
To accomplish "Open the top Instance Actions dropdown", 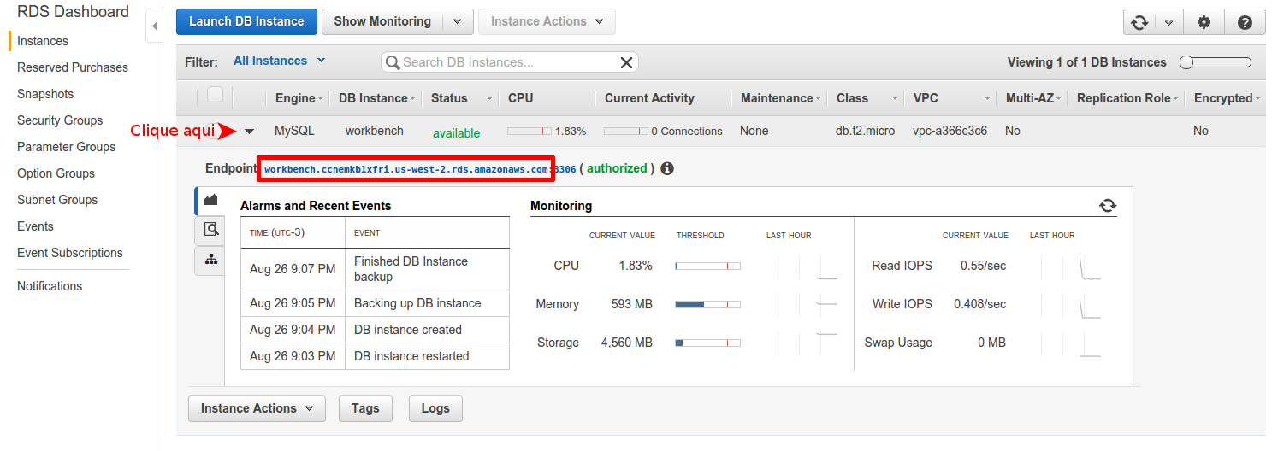I will pos(547,21).
